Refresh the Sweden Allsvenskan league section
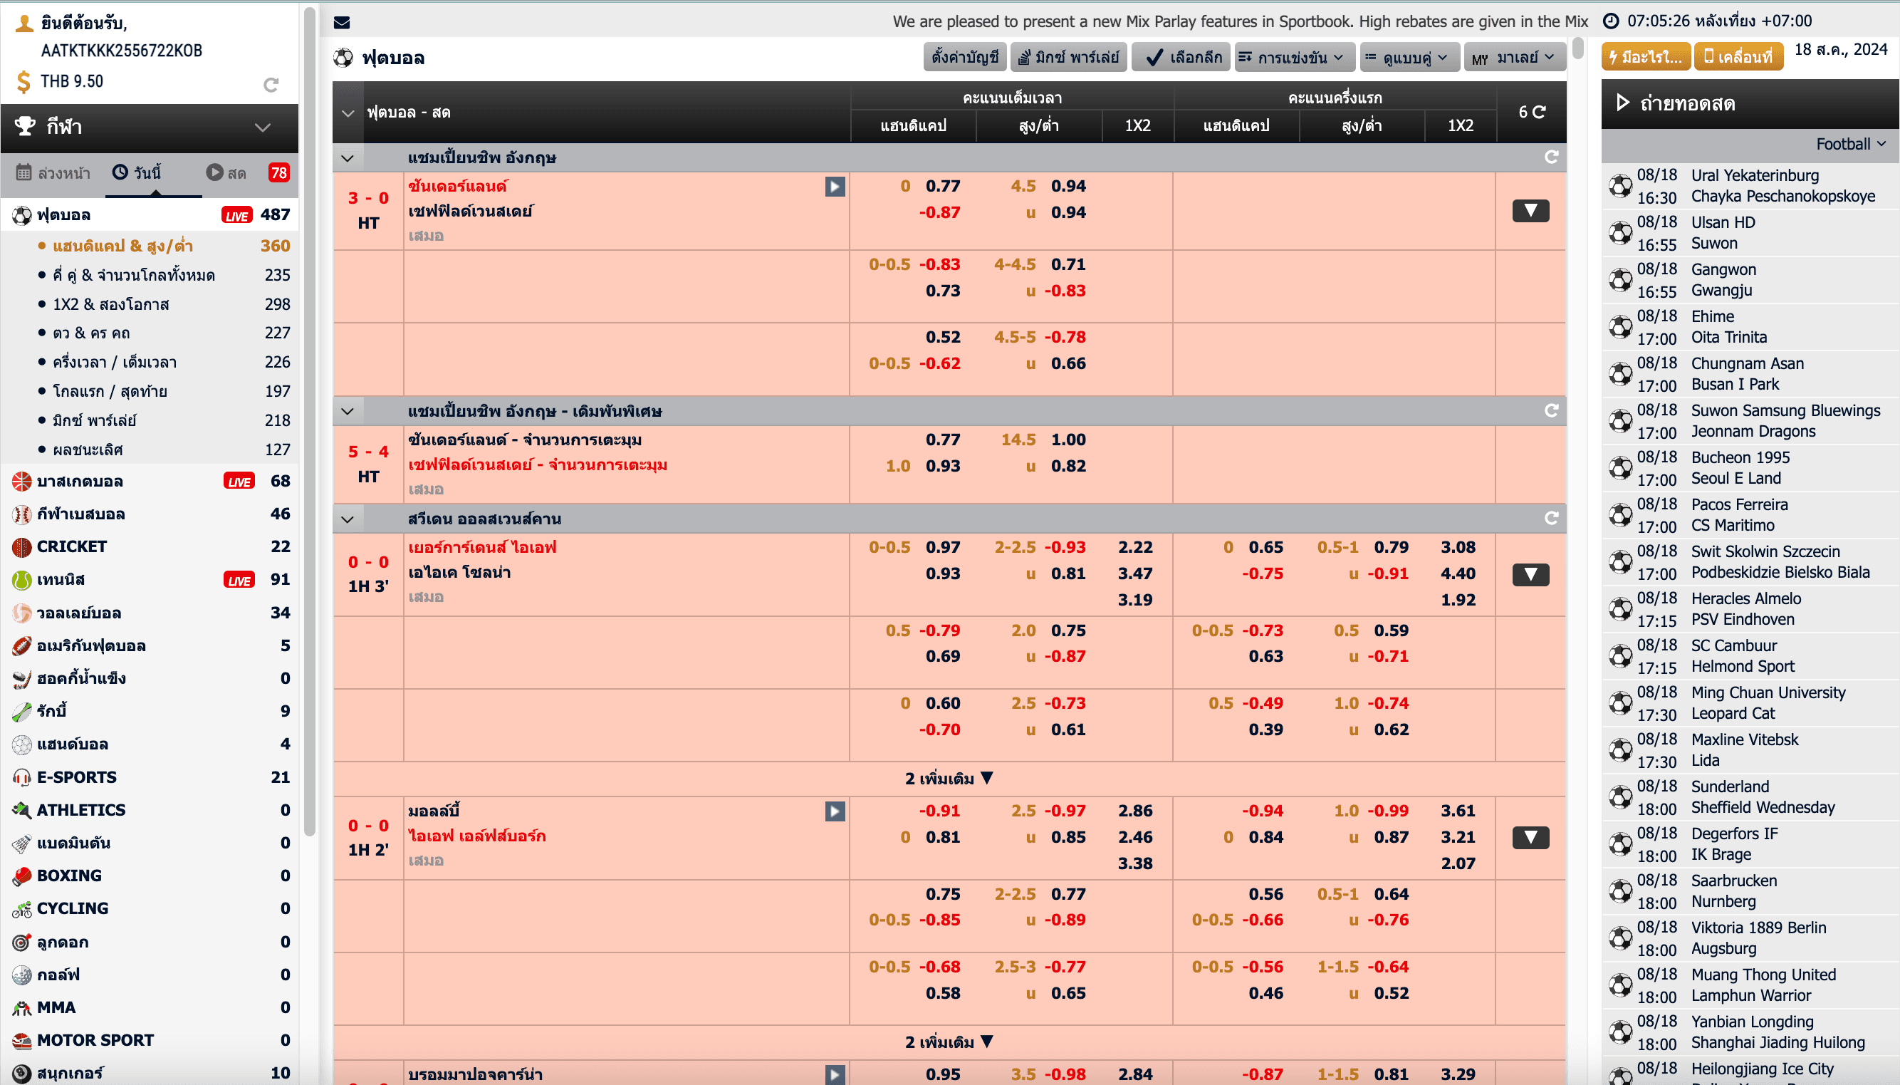This screenshot has height=1085, width=1900. pos(1552,518)
